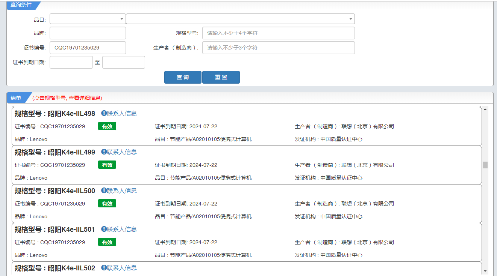This screenshot has width=497, height=276.
Task: Click 品目 节能产品 text in IIL499 card
Action: tap(203, 178)
